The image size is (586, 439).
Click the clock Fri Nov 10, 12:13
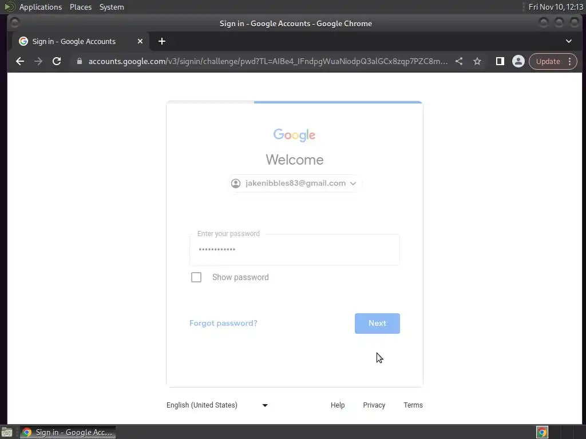pos(556,7)
